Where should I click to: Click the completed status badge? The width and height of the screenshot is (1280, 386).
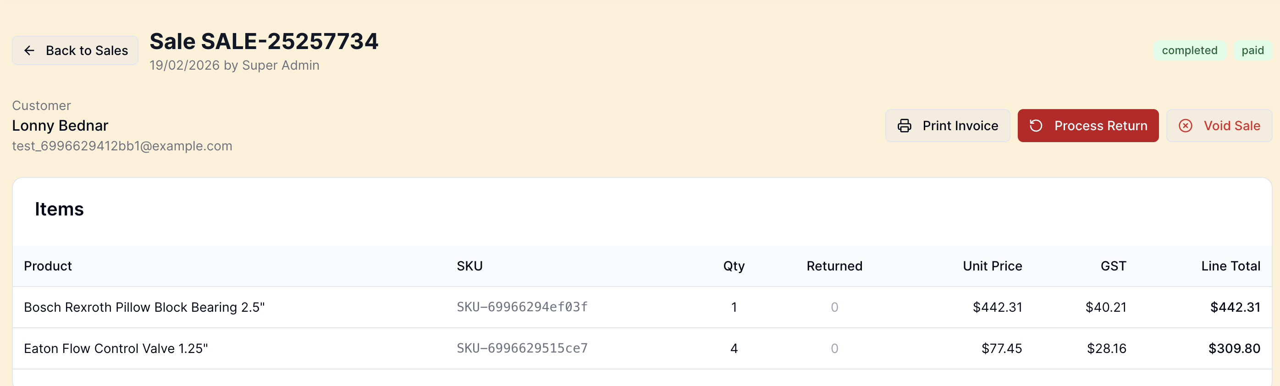click(1189, 51)
